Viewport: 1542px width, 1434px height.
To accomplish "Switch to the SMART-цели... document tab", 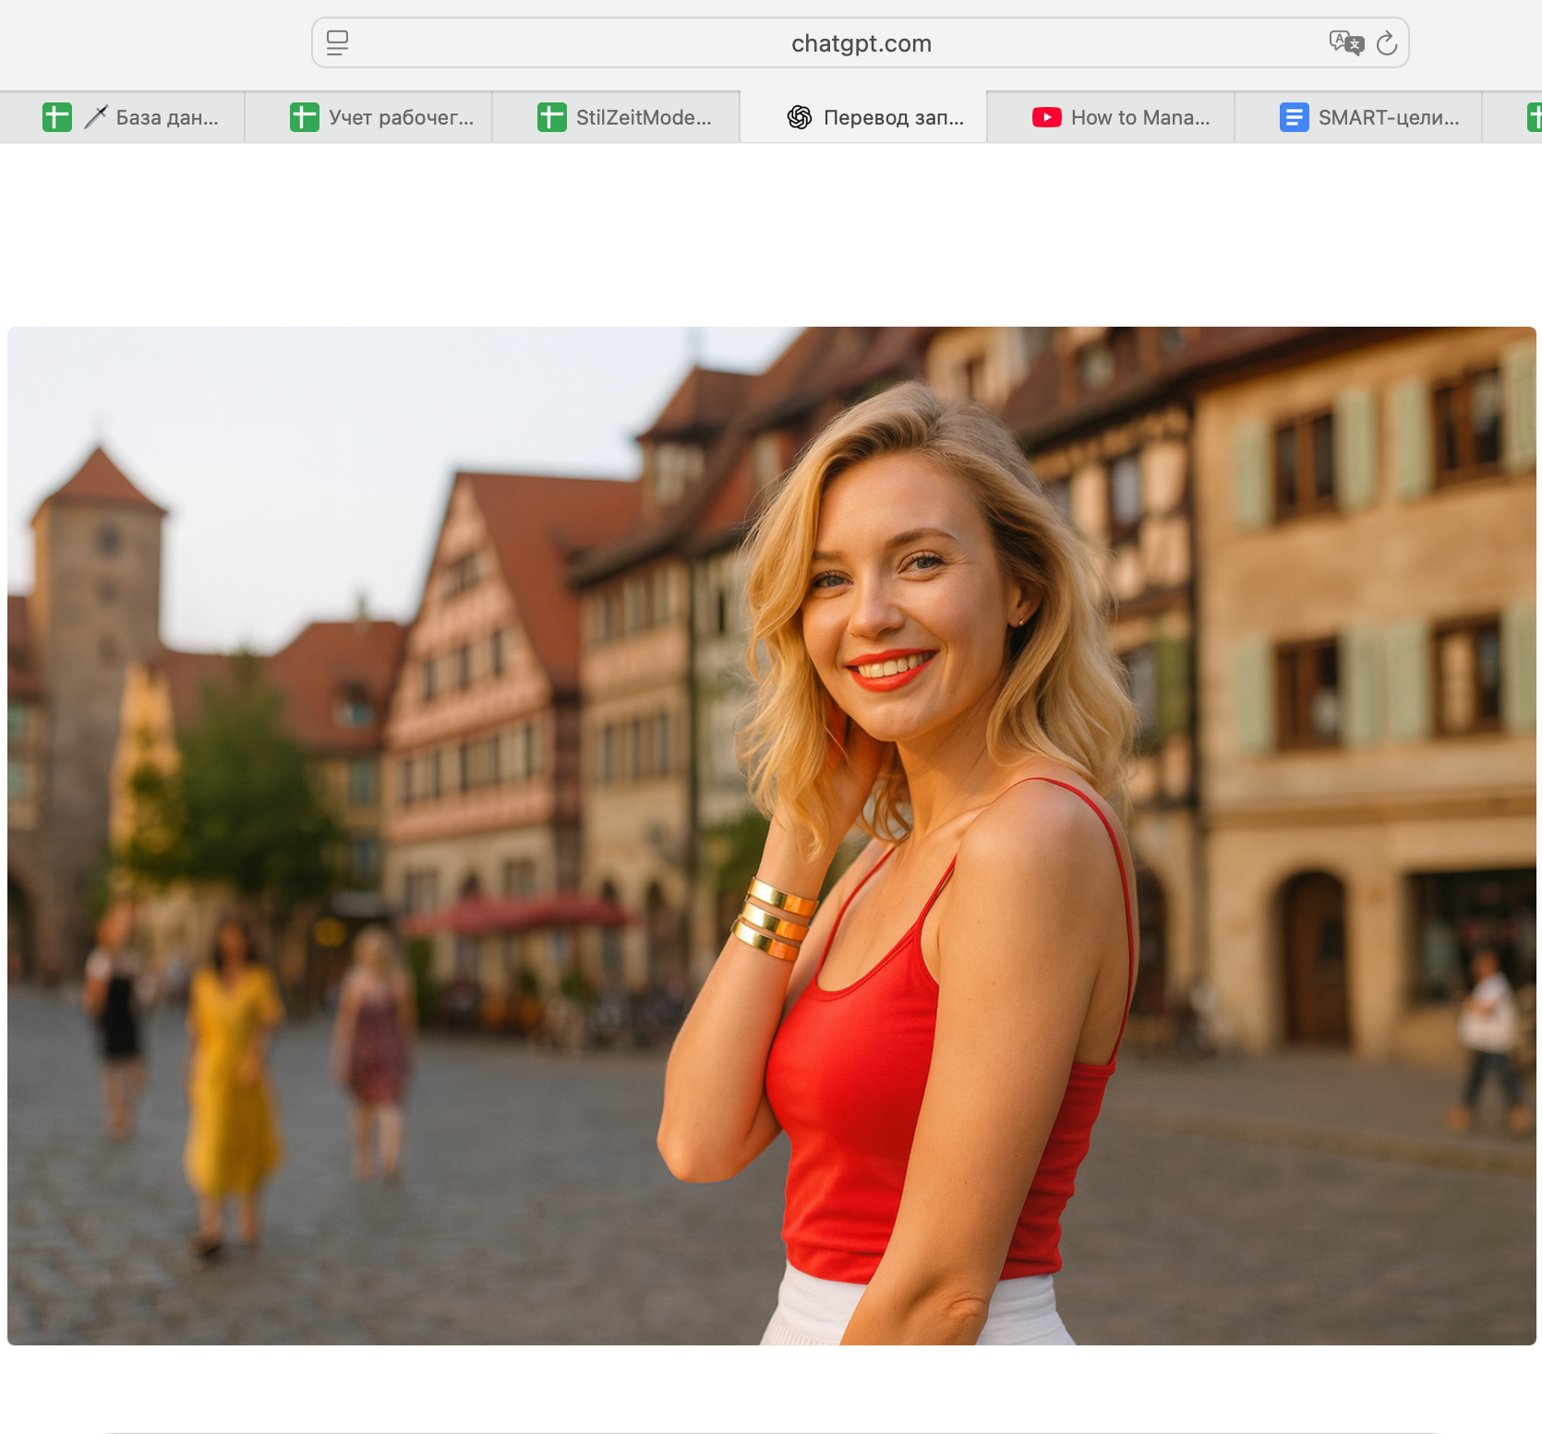I will [1358, 117].
